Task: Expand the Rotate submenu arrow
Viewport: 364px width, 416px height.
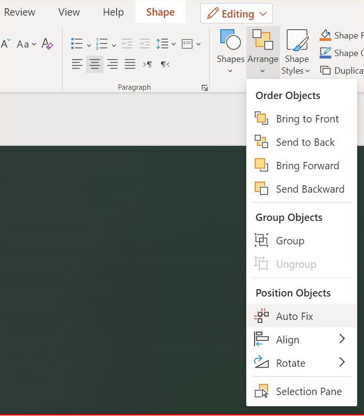Action: click(342, 362)
